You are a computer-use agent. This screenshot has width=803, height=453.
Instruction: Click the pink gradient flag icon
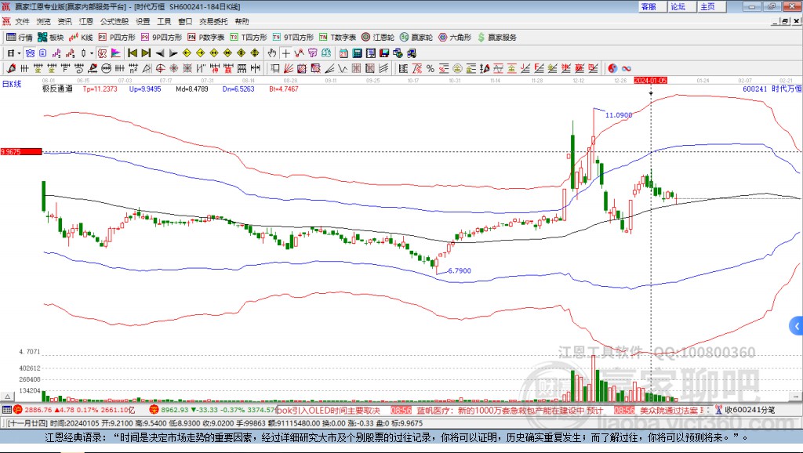116,53
